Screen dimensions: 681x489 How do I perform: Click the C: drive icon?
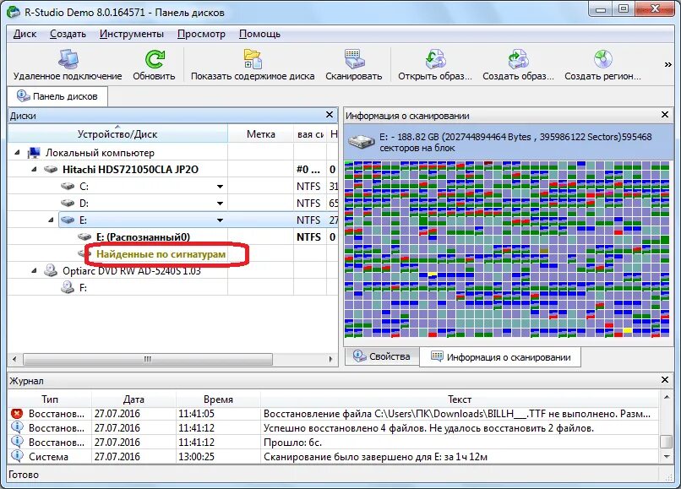click(x=68, y=187)
